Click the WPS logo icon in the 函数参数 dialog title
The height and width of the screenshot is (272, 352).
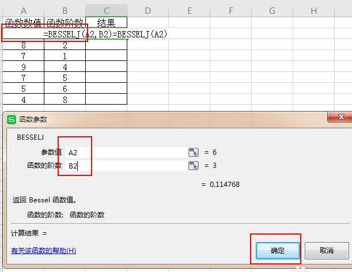pos(12,120)
